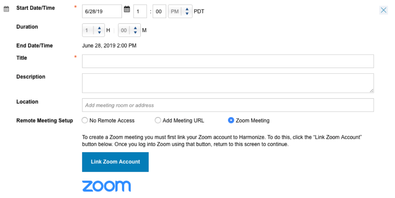Select the No Remote Access option
Viewport: 395px width, 198px height.
pyautogui.click(x=85, y=121)
